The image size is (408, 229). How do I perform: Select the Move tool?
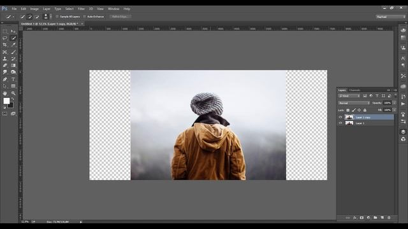pos(13,31)
